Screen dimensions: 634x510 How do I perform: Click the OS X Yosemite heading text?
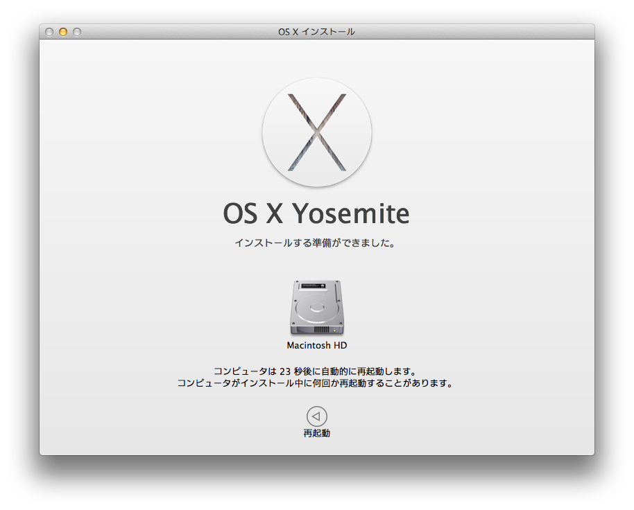click(x=316, y=213)
